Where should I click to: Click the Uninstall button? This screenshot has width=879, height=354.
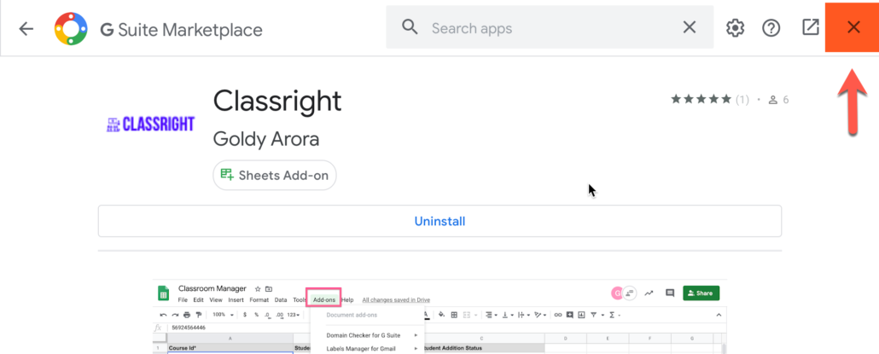(x=439, y=221)
